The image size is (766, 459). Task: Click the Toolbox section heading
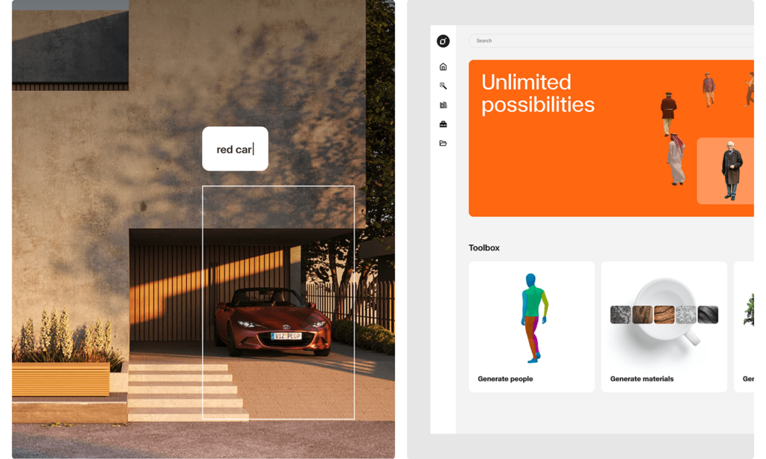click(x=484, y=247)
